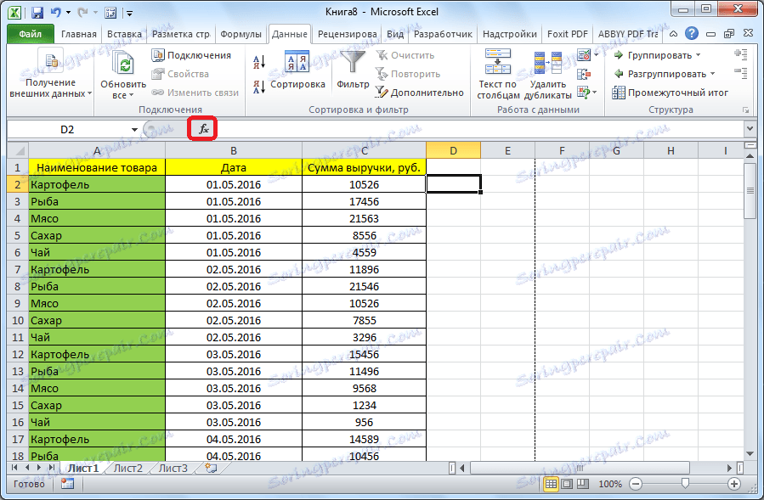This screenshot has width=764, height=500.
Task: Switch to Normal view in the status bar
Action: pos(551,484)
